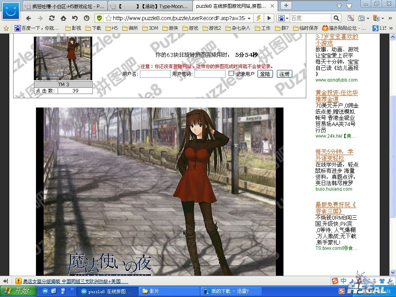Image resolution: width=396 pixels, height=297 pixels.
Task: Bookmark the page with the star icon
Action: click(108, 18)
